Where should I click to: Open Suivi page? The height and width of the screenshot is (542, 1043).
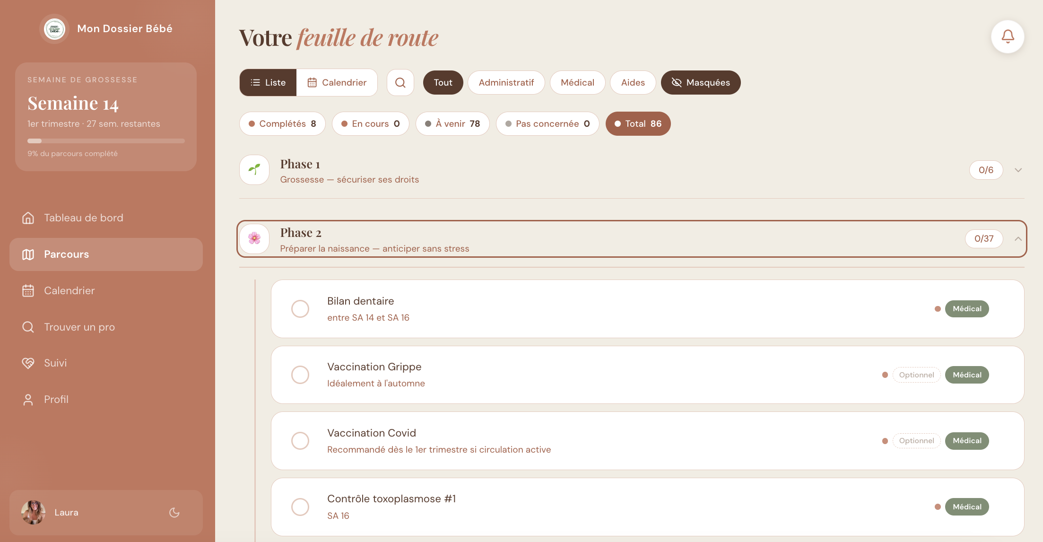tap(106, 363)
